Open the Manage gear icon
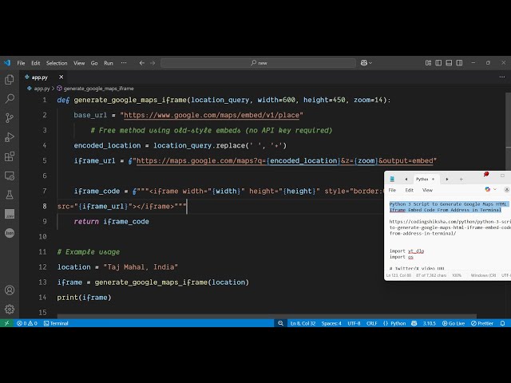 pos(10,309)
